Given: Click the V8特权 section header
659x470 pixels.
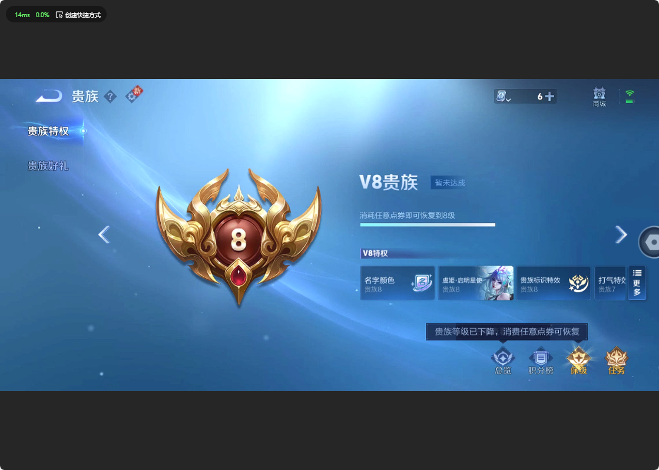Looking at the screenshot, I should [x=375, y=253].
